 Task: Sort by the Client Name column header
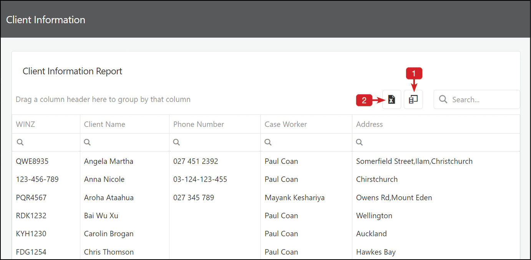(105, 124)
